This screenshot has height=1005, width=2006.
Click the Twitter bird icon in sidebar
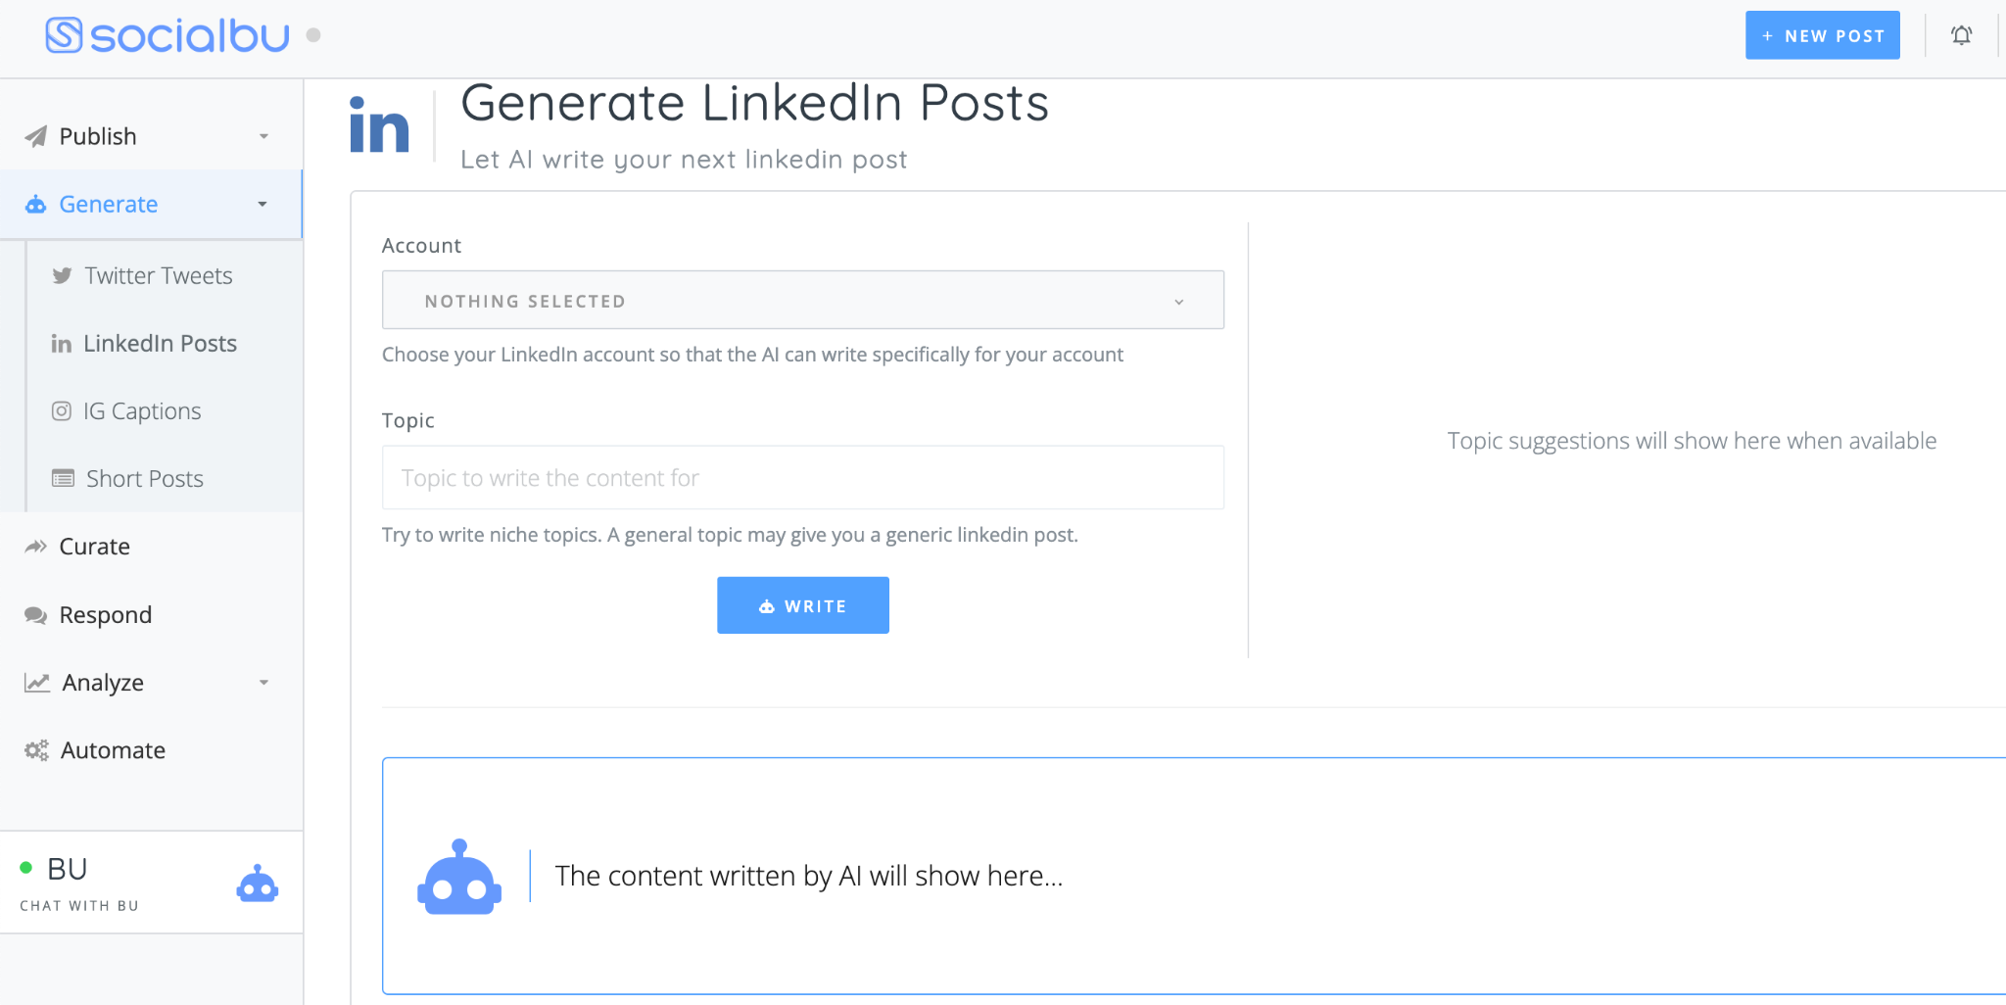(62, 276)
